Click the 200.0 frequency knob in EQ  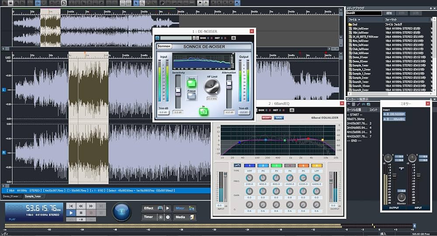pyautogui.click(x=250, y=178)
